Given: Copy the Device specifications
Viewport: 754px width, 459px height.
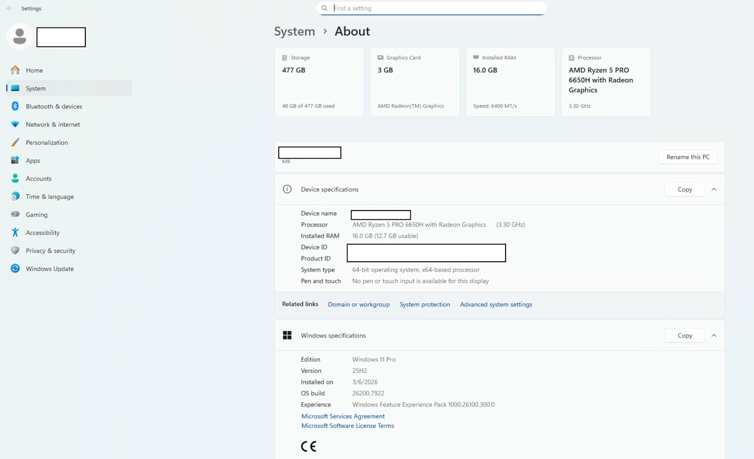Looking at the screenshot, I should (x=684, y=189).
